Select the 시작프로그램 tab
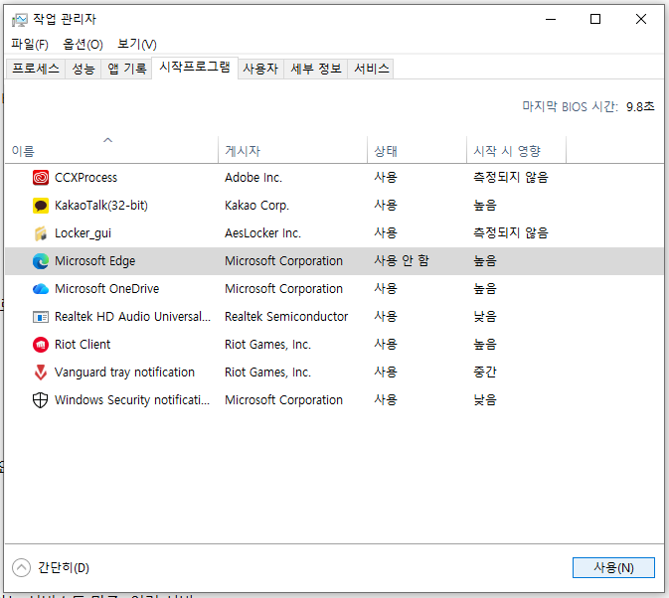 [195, 68]
